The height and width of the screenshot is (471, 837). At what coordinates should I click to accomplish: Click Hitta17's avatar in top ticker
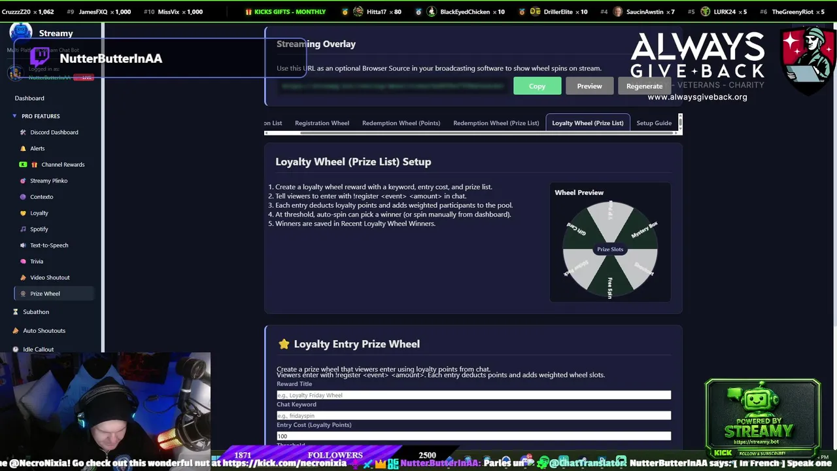pos(358,12)
